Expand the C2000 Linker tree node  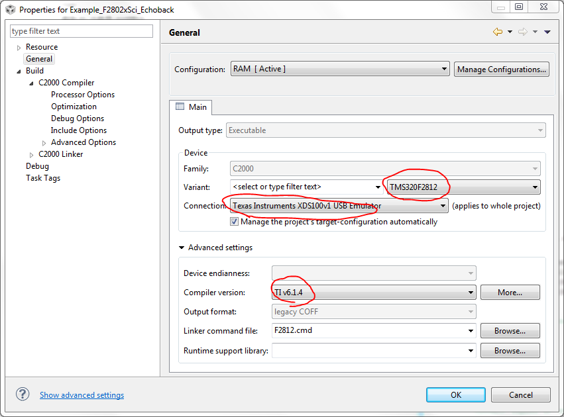[31, 155]
